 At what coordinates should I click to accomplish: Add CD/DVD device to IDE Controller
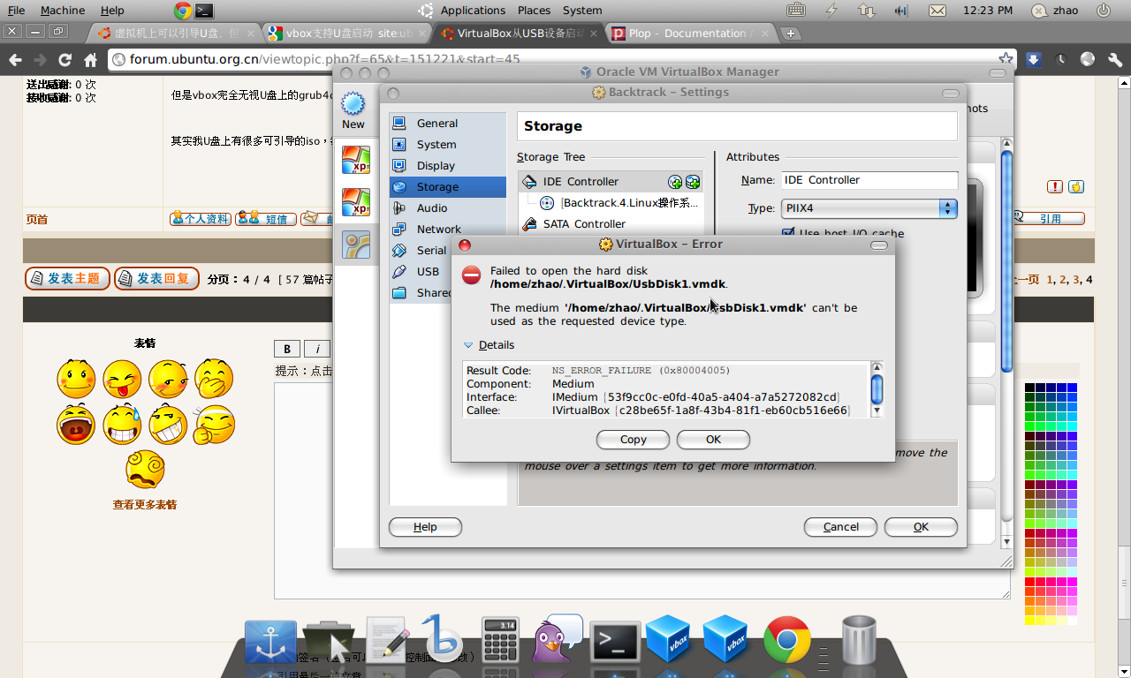pyautogui.click(x=675, y=182)
